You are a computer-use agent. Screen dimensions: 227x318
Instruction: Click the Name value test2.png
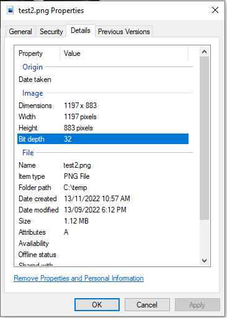pos(77,165)
